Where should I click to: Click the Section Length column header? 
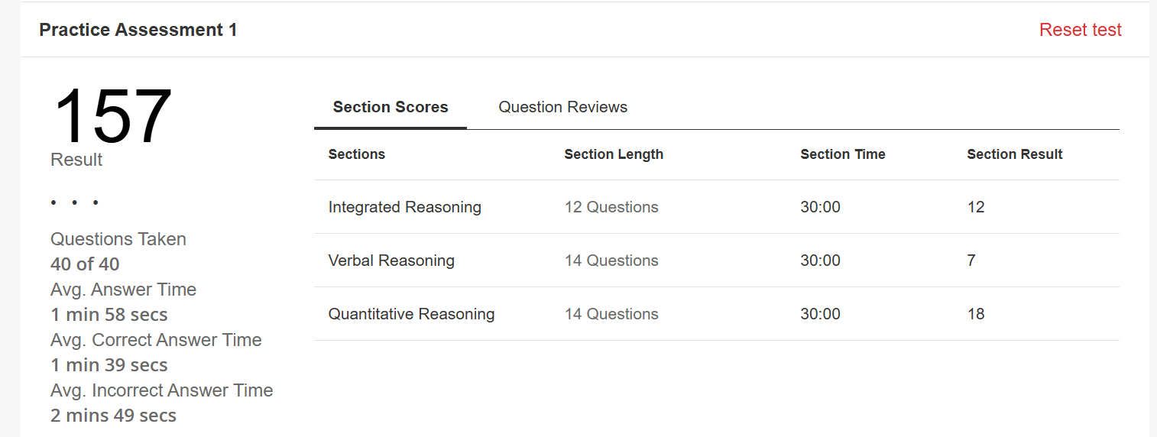tap(614, 154)
